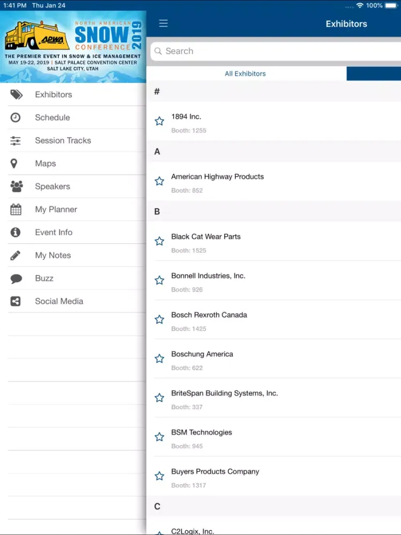Tap Booth: 852 text
The height and width of the screenshot is (535, 401).
click(187, 190)
